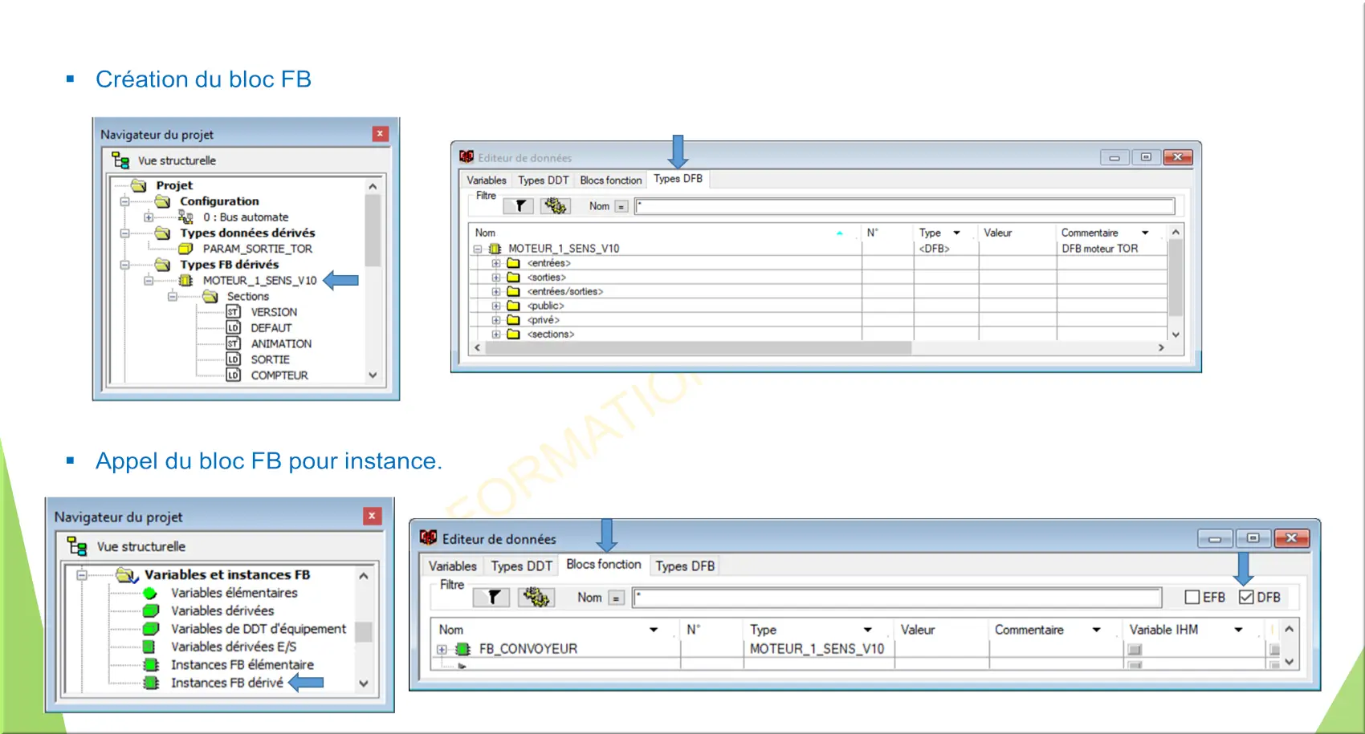The width and height of the screenshot is (1365, 734).
Task: Click the MOTEUR_1_SENS_V10 DFB icon in project tree
Action: (185, 281)
